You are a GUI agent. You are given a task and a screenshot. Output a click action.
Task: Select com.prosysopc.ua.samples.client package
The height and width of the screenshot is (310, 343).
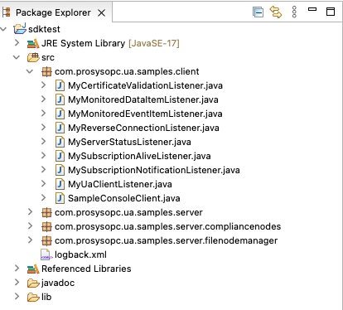point(127,71)
